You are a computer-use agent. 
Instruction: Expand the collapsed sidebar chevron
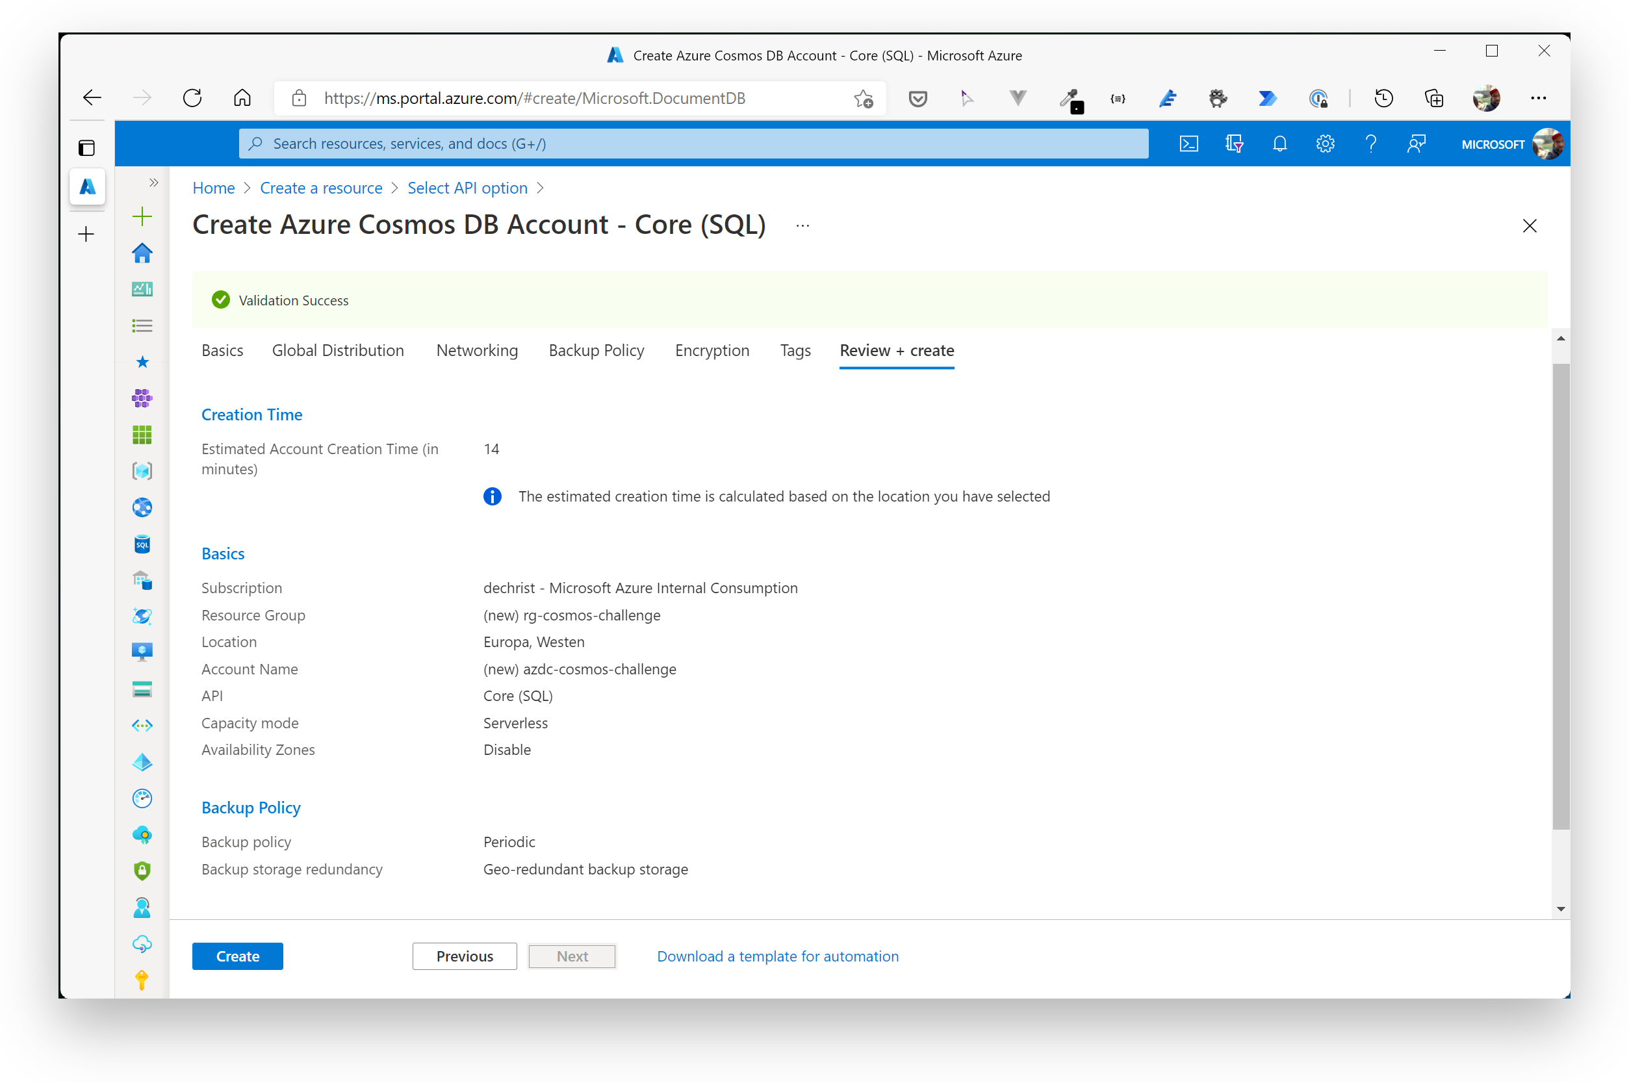153,183
